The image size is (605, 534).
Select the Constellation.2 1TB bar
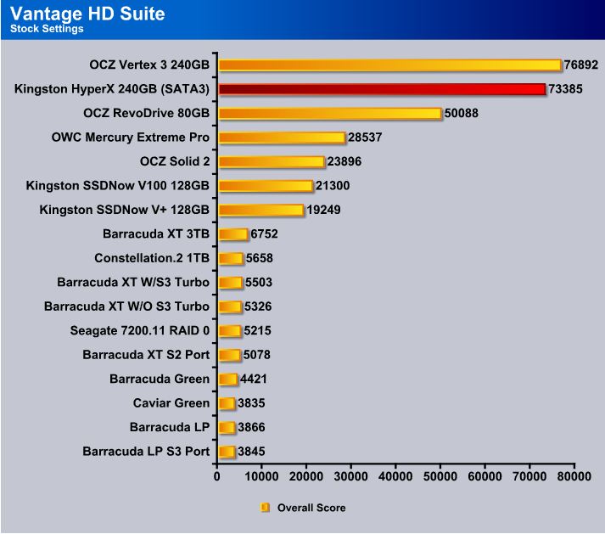(231, 258)
